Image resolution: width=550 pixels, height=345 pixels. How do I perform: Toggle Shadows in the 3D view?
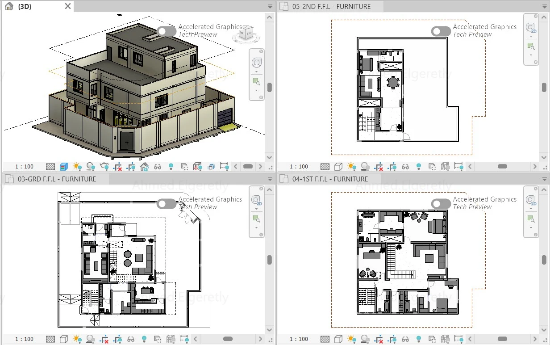pyautogui.click(x=91, y=167)
